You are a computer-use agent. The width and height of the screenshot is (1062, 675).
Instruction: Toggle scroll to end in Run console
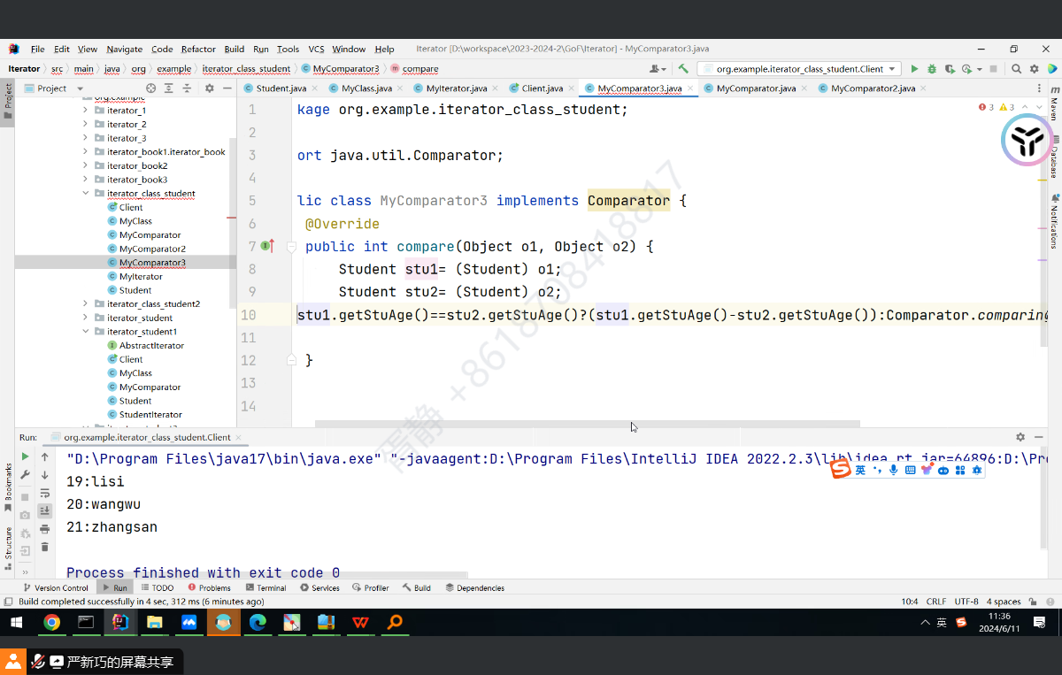pyautogui.click(x=45, y=510)
